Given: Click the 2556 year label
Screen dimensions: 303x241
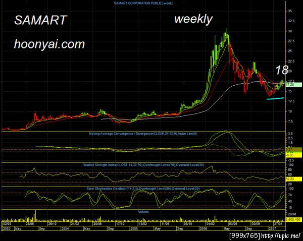Looking at the screenshot, I should coord(204,228).
